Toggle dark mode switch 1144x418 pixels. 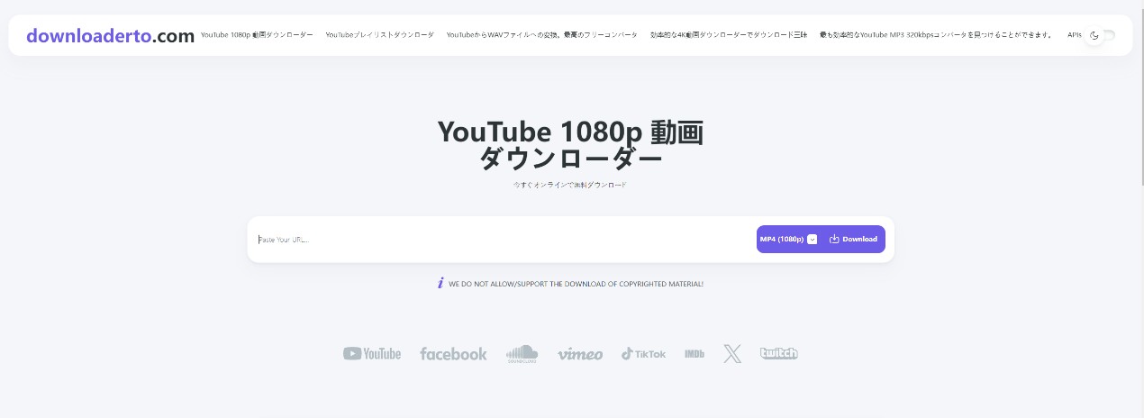[1101, 35]
